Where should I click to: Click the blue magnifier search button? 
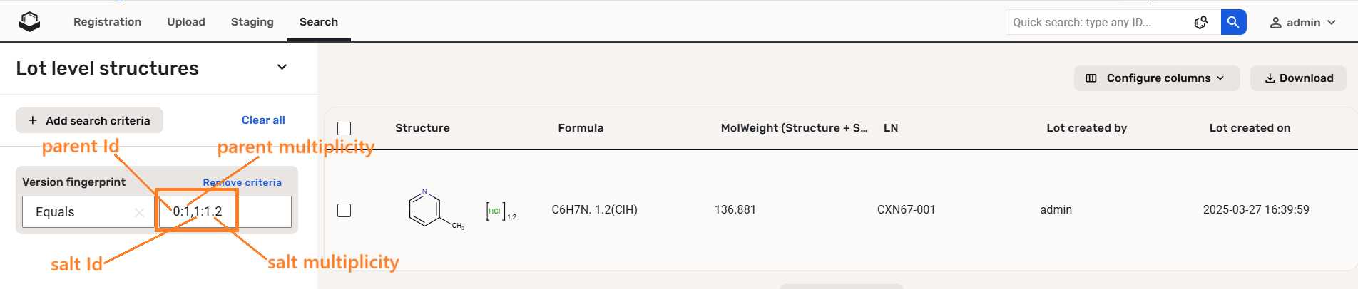pyautogui.click(x=1233, y=22)
